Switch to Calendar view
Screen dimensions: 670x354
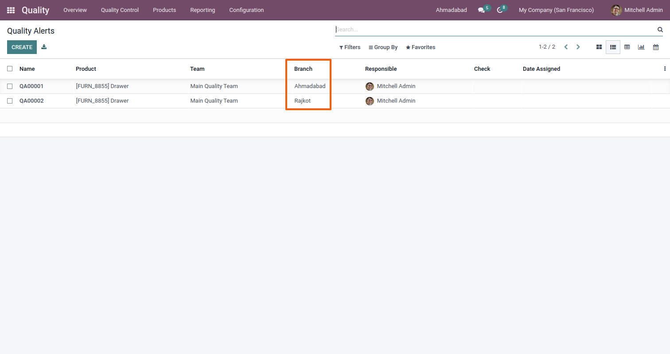[656, 47]
